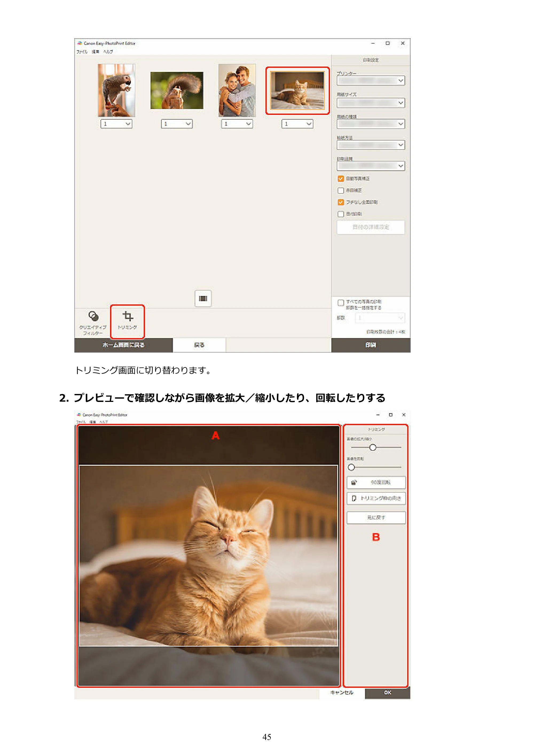Image resolution: width=534 pixels, height=756 pixels.
Task: Enable 赤目補正 checkbox
Action: click(x=341, y=190)
